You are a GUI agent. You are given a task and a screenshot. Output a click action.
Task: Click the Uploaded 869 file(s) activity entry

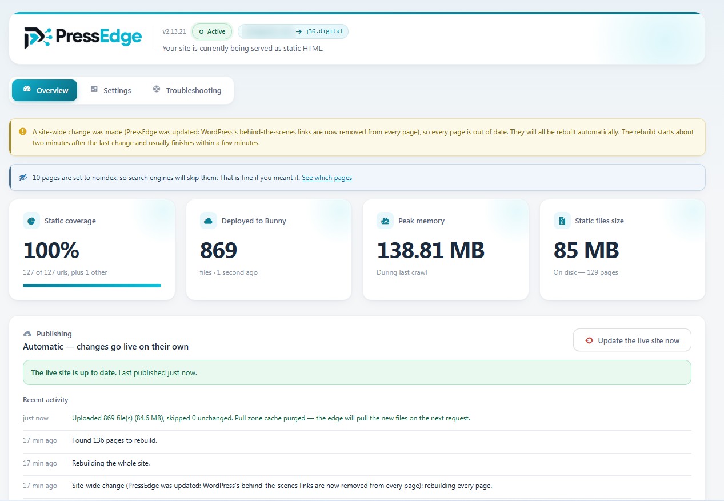click(x=271, y=418)
